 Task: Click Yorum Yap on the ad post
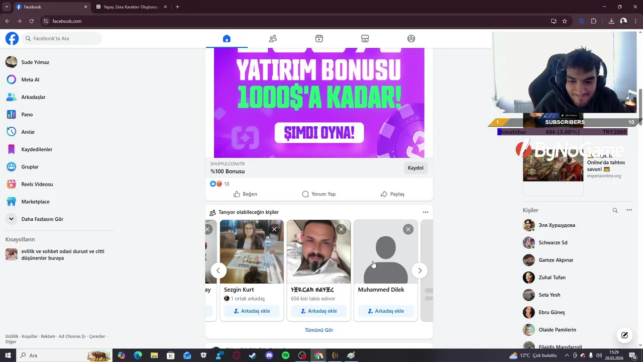(318, 194)
